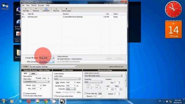Switch to the MPG tab

point(33,74)
